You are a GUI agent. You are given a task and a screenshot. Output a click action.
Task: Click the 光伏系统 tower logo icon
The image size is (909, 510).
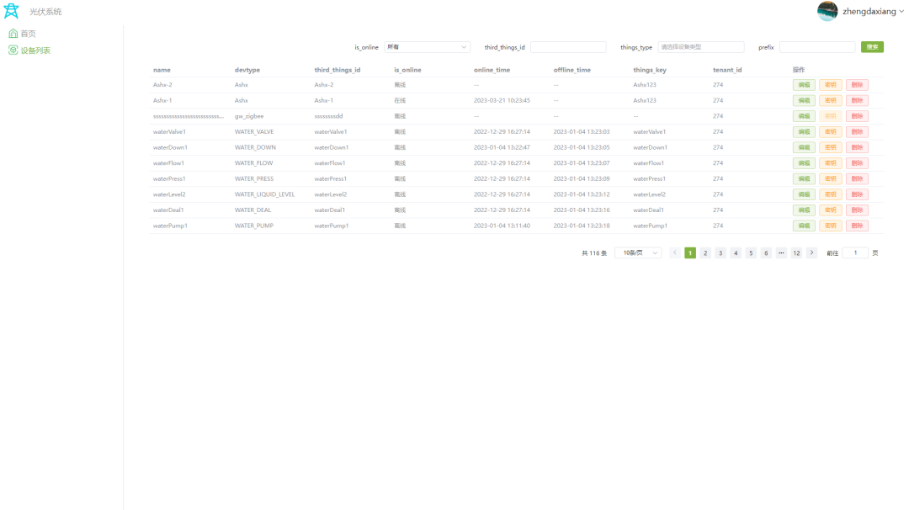click(x=11, y=10)
